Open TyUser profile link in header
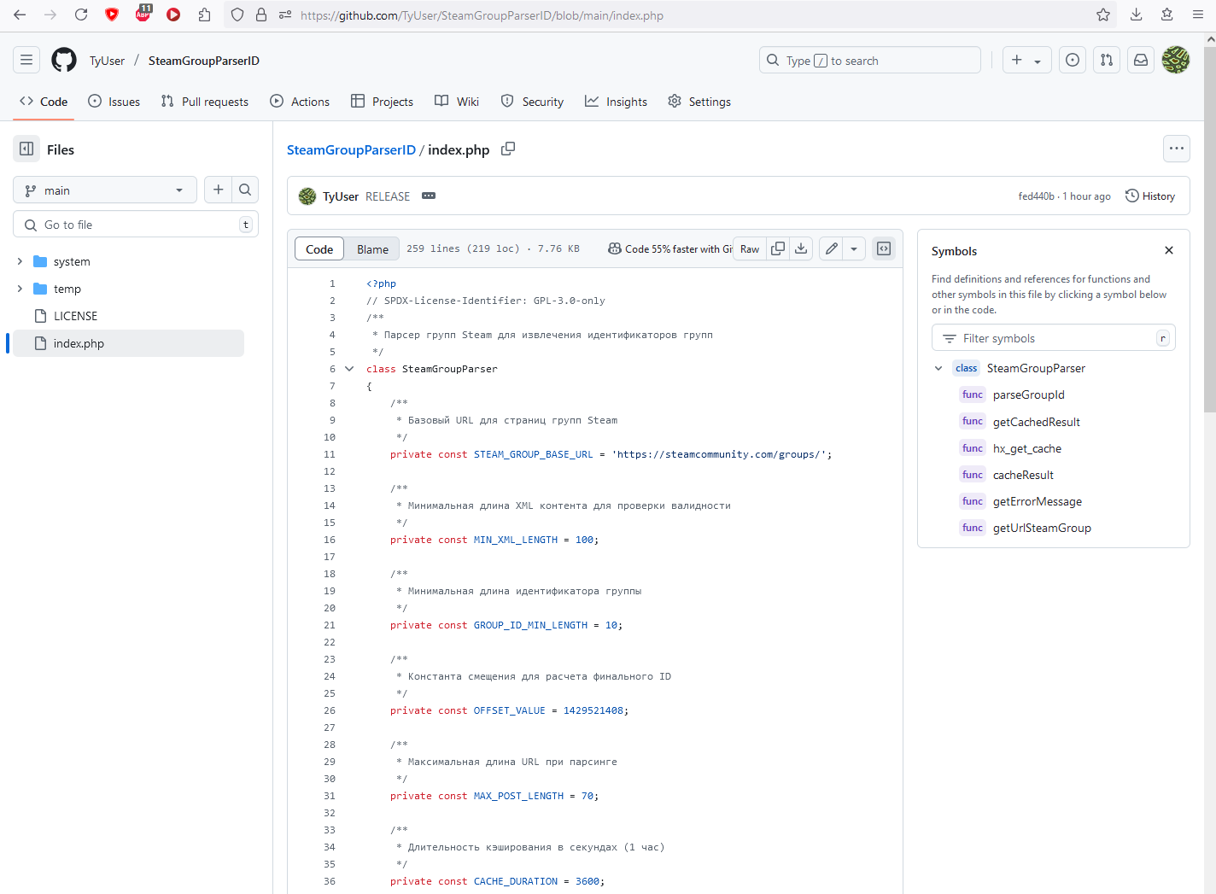 pos(107,61)
